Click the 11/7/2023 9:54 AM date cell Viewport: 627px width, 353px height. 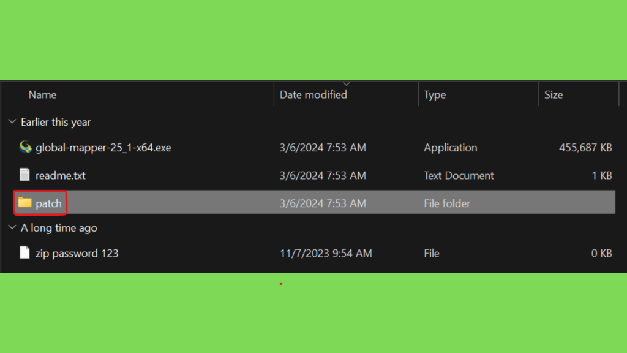point(326,253)
